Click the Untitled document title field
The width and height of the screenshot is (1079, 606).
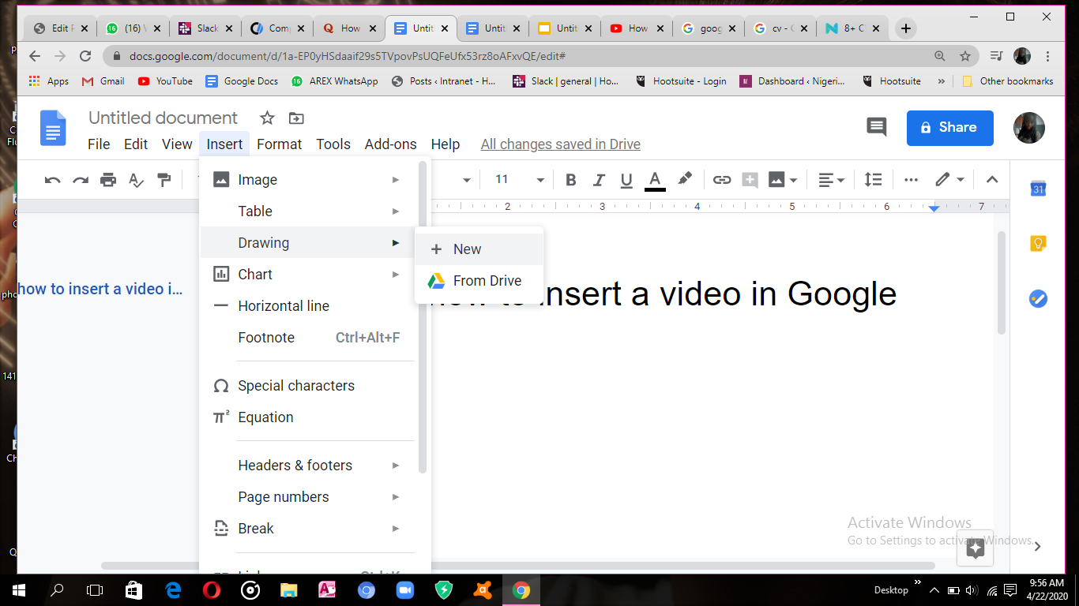(x=163, y=118)
